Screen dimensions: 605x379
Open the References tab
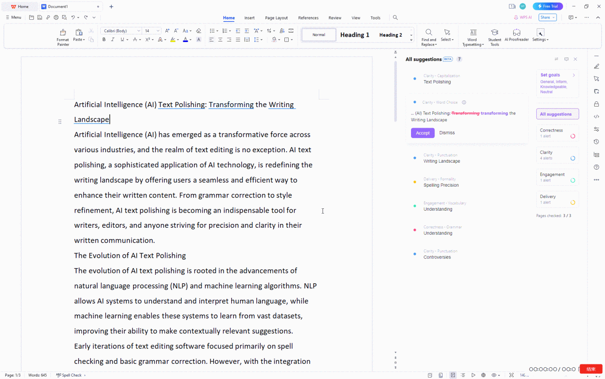pos(308,18)
